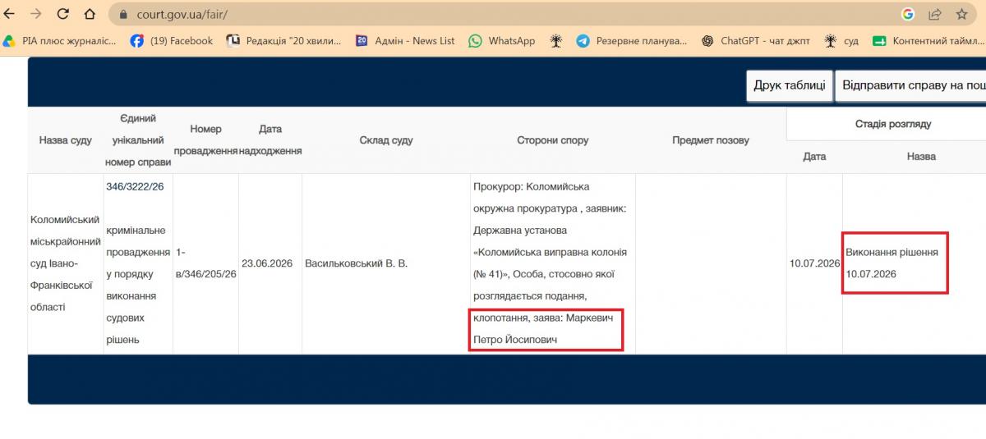
Task: Open the Контентний таймлайн bookmark
Action: [x=928, y=41]
